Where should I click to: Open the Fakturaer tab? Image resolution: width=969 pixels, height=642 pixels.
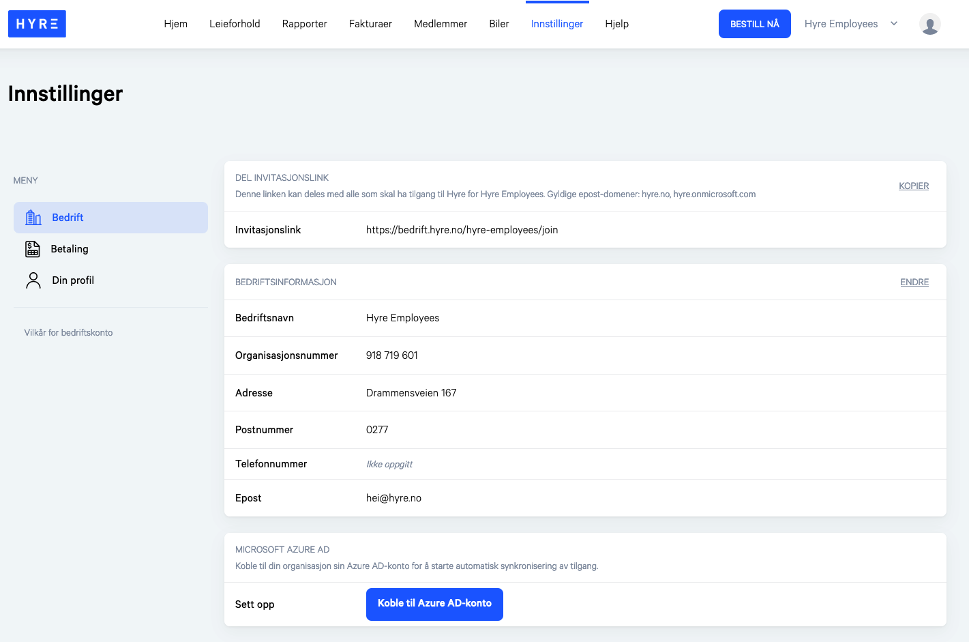coord(370,24)
